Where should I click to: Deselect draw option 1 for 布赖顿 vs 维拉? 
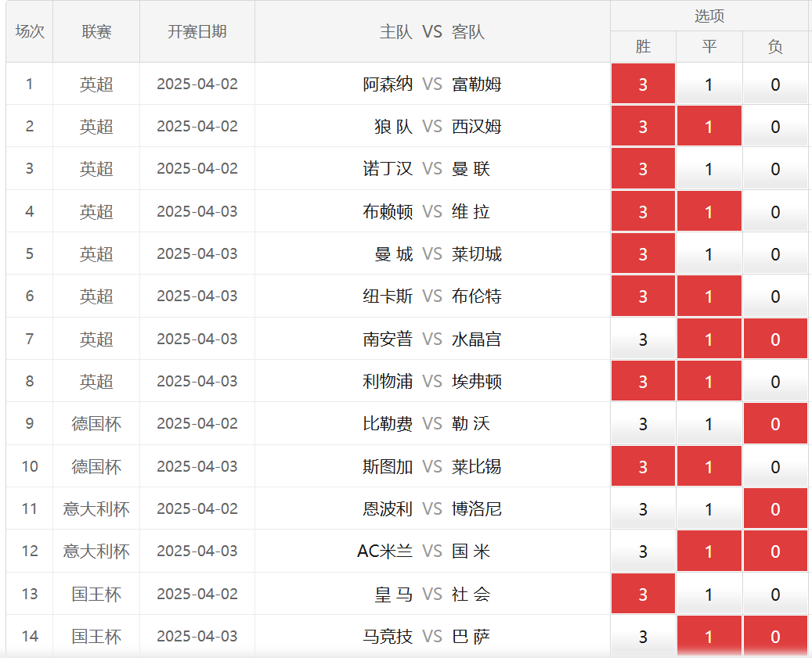(709, 211)
